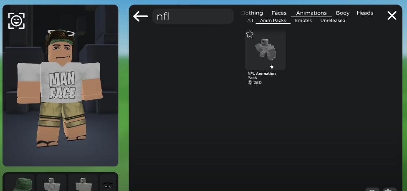Select the green plaid hat worn item
Screen dimensions: 407x191
click(20, 183)
